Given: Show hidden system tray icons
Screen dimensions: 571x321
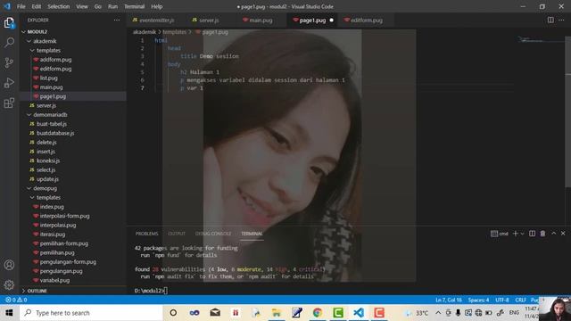Looking at the screenshot, I should coord(438,313).
